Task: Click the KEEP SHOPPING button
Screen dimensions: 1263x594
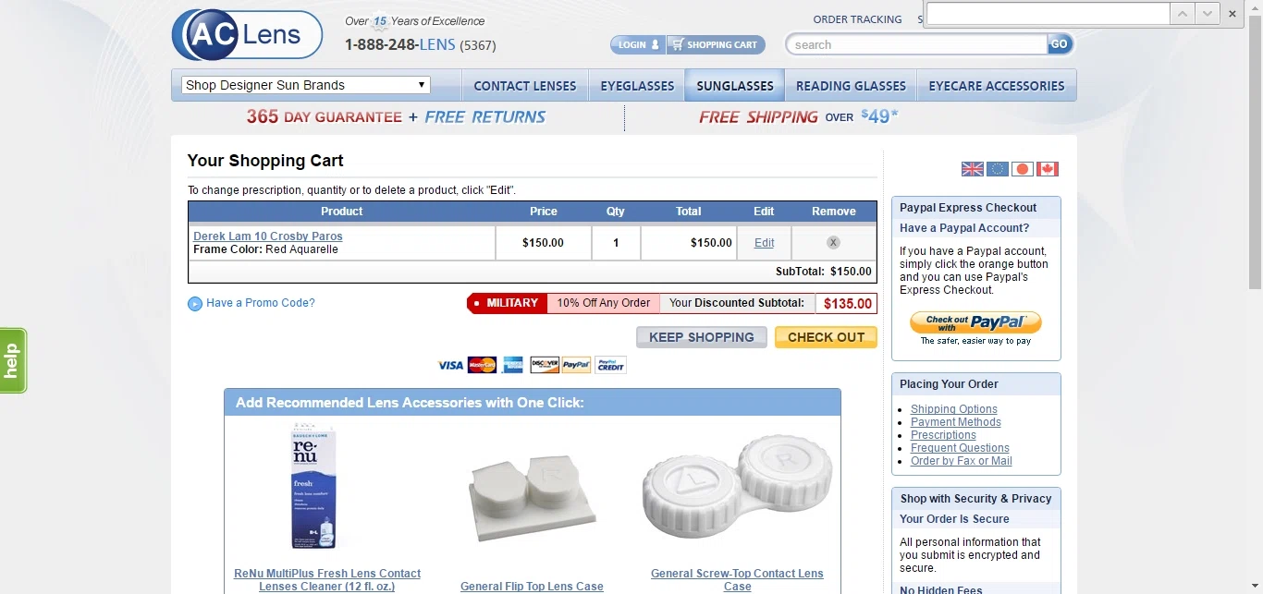Action: (x=702, y=337)
